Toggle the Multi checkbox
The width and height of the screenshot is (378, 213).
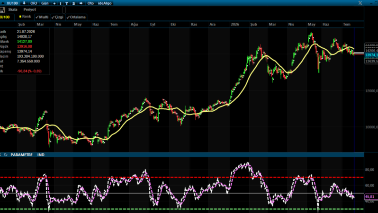click(x=42, y=17)
